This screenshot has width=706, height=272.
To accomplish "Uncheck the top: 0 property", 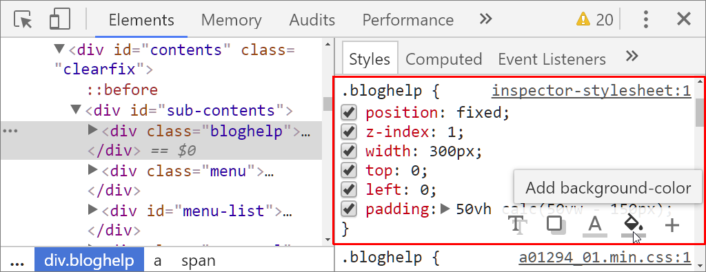I will pos(349,170).
